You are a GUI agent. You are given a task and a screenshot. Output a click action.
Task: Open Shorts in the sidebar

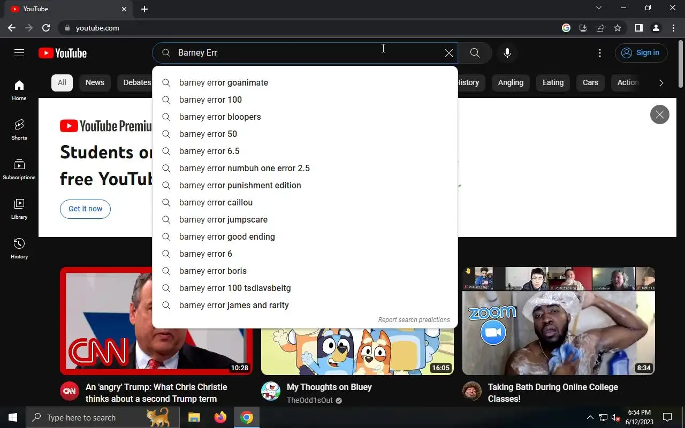tap(19, 130)
